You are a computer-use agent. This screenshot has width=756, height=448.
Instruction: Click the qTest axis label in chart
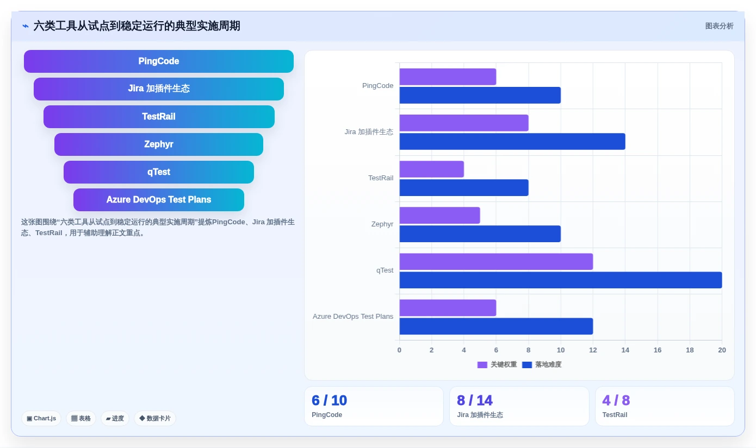pyautogui.click(x=385, y=270)
